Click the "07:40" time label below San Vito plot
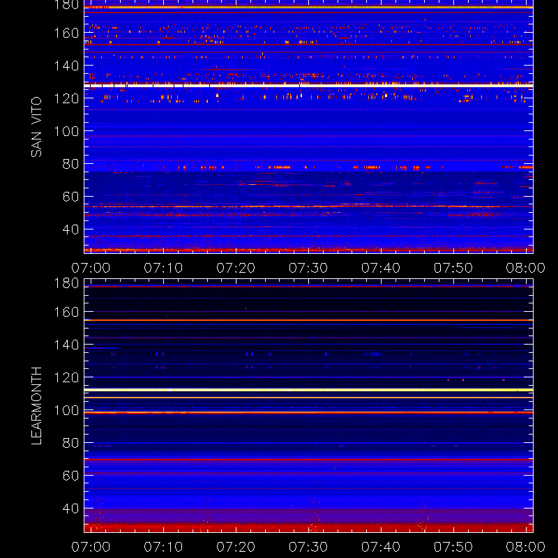The image size is (558, 558). coord(381,268)
